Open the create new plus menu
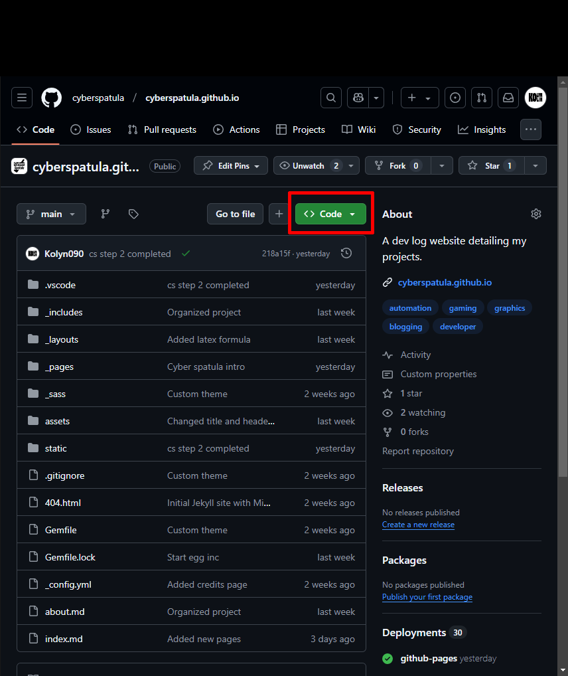This screenshot has height=676, width=568. [420, 98]
